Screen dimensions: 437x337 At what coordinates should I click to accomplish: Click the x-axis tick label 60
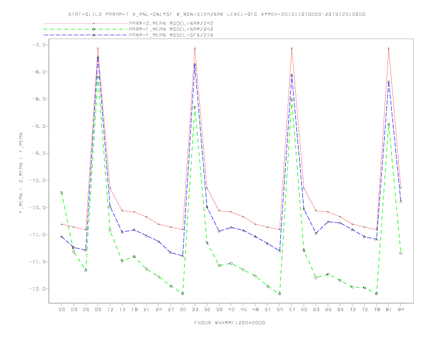pos(304,309)
